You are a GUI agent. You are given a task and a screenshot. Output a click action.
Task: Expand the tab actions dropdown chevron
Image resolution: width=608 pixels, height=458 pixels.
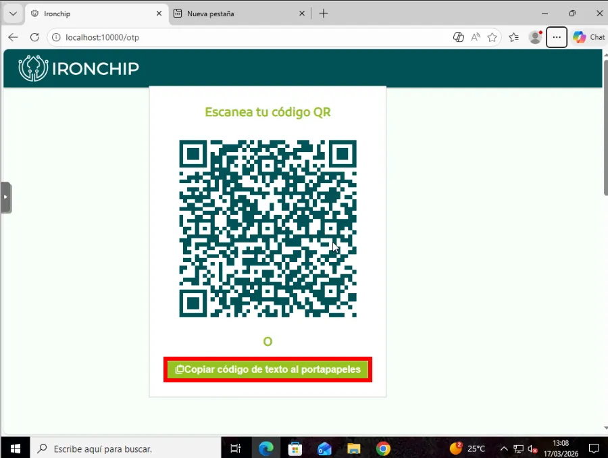click(14, 14)
